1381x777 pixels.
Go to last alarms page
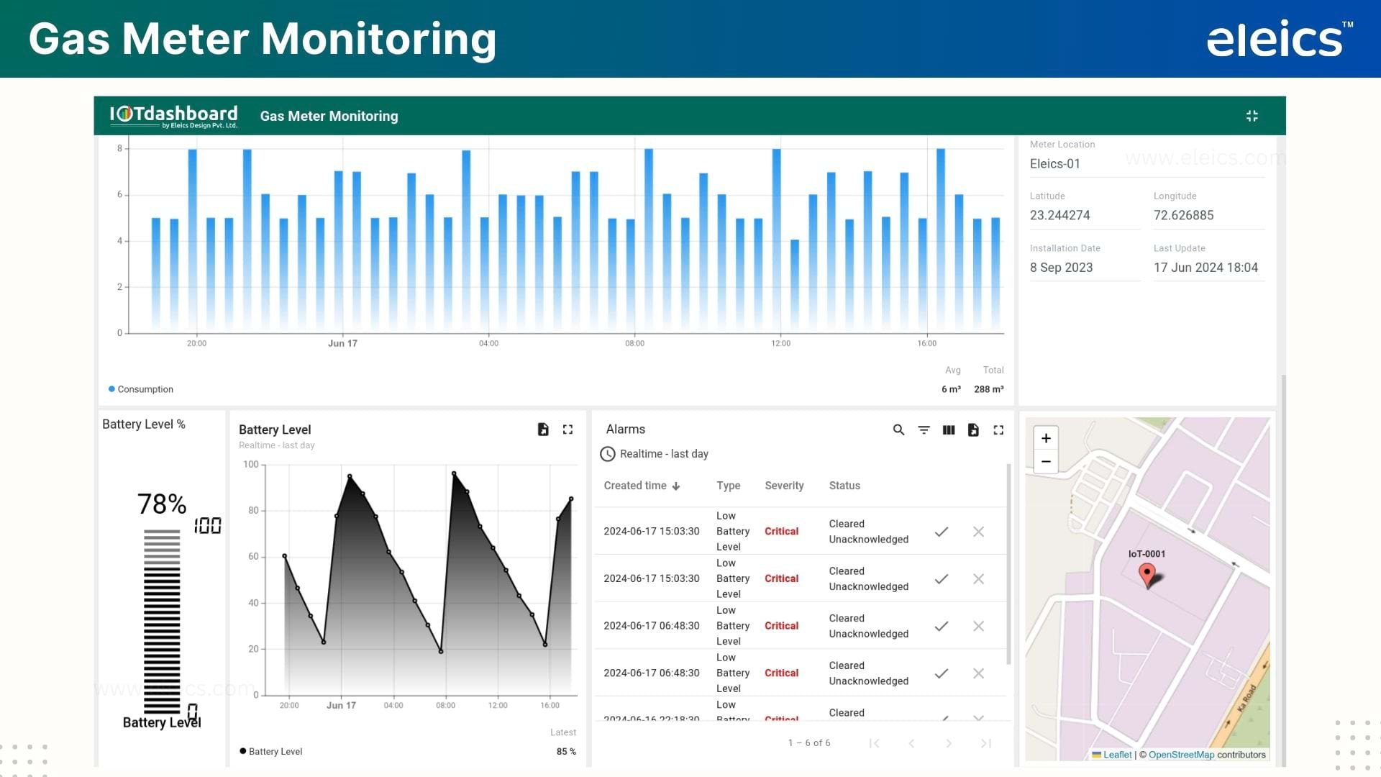click(986, 743)
